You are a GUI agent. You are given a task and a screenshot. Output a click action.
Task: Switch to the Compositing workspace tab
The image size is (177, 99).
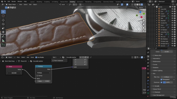click(97, 2)
